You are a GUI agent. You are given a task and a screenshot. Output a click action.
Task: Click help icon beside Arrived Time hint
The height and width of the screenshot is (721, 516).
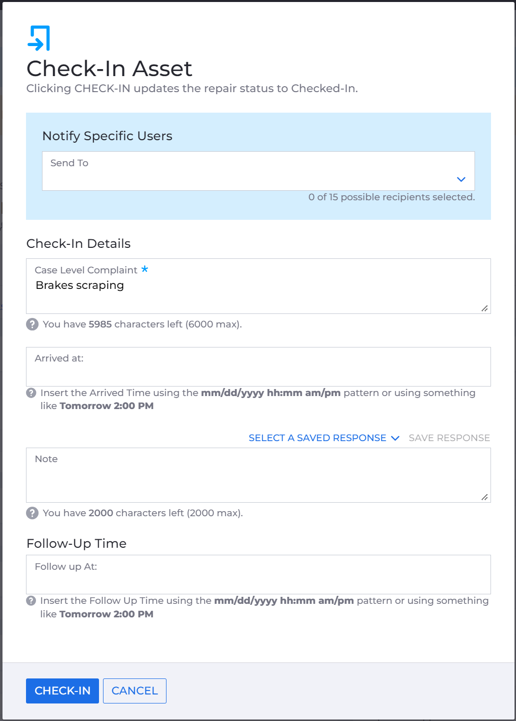31,393
